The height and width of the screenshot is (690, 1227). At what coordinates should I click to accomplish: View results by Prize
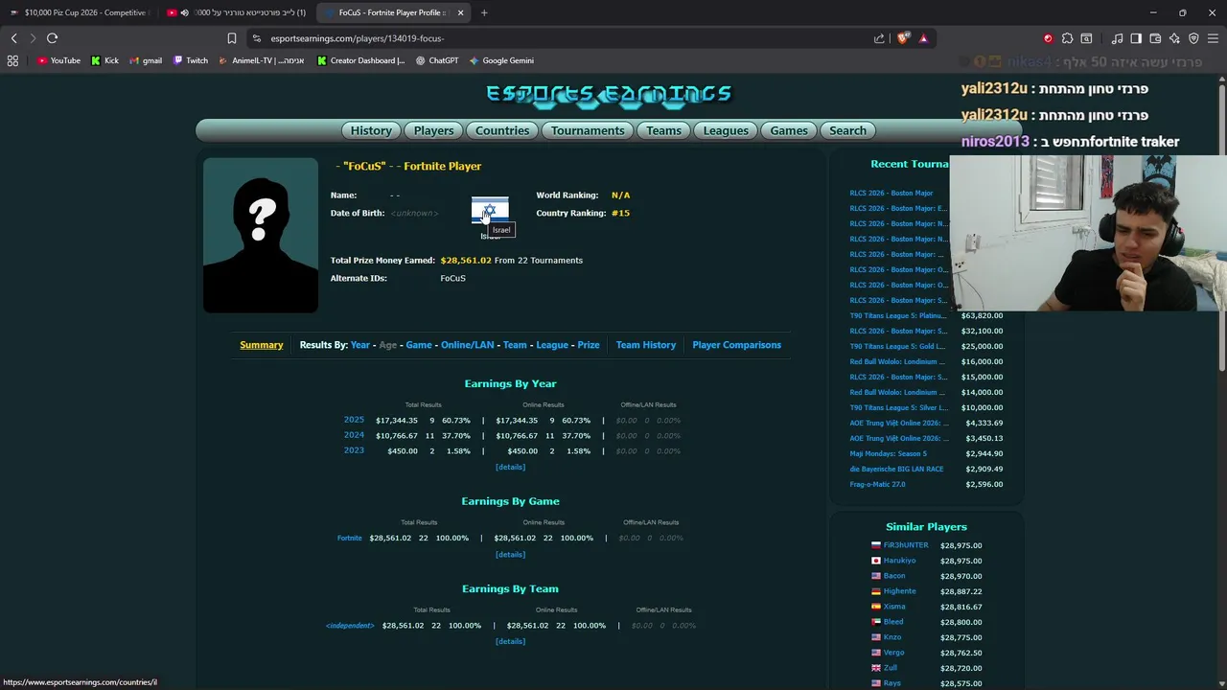(589, 345)
